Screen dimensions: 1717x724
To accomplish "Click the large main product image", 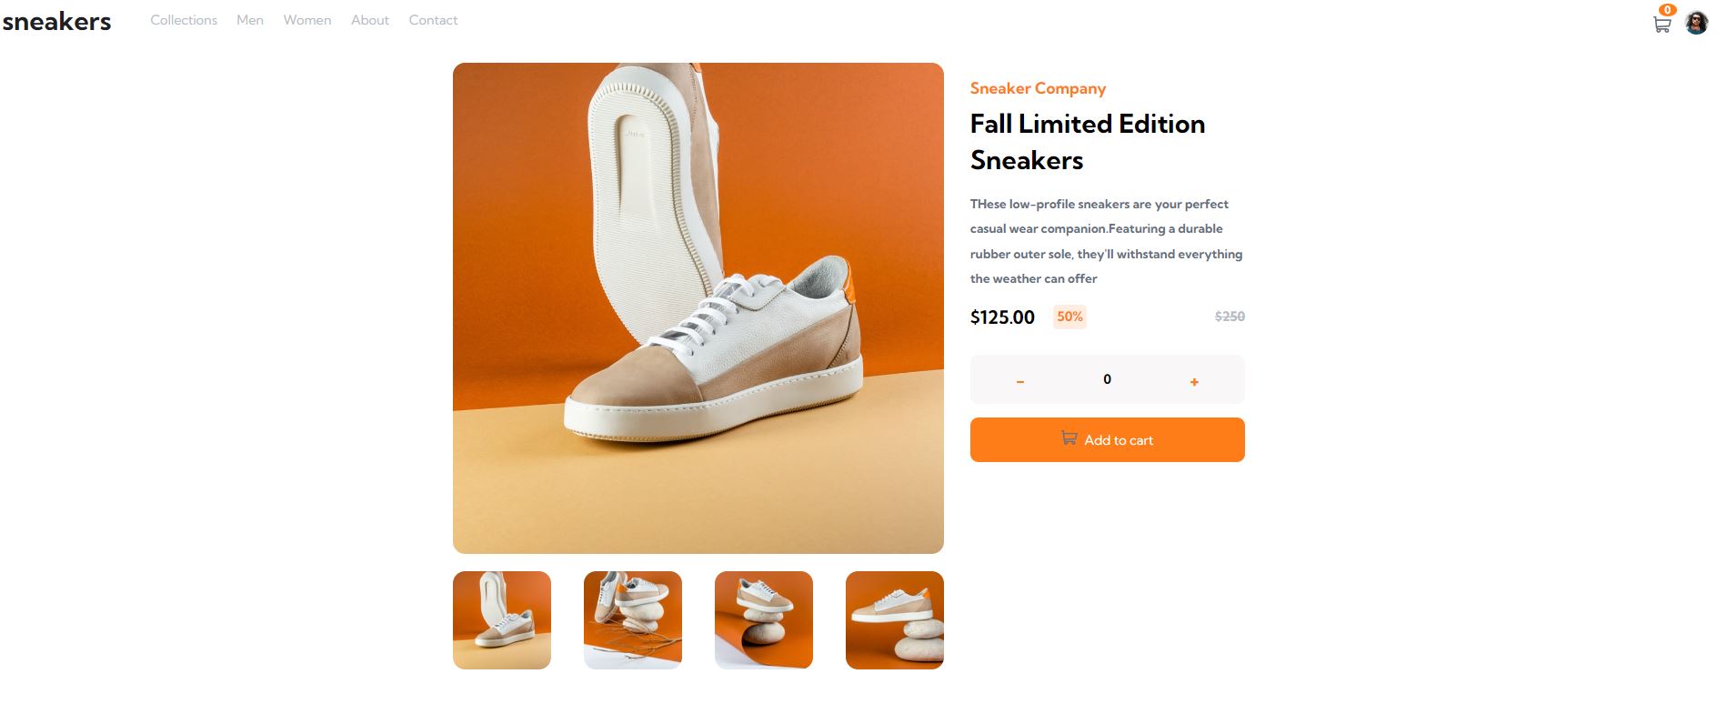I will pyautogui.click(x=698, y=307).
